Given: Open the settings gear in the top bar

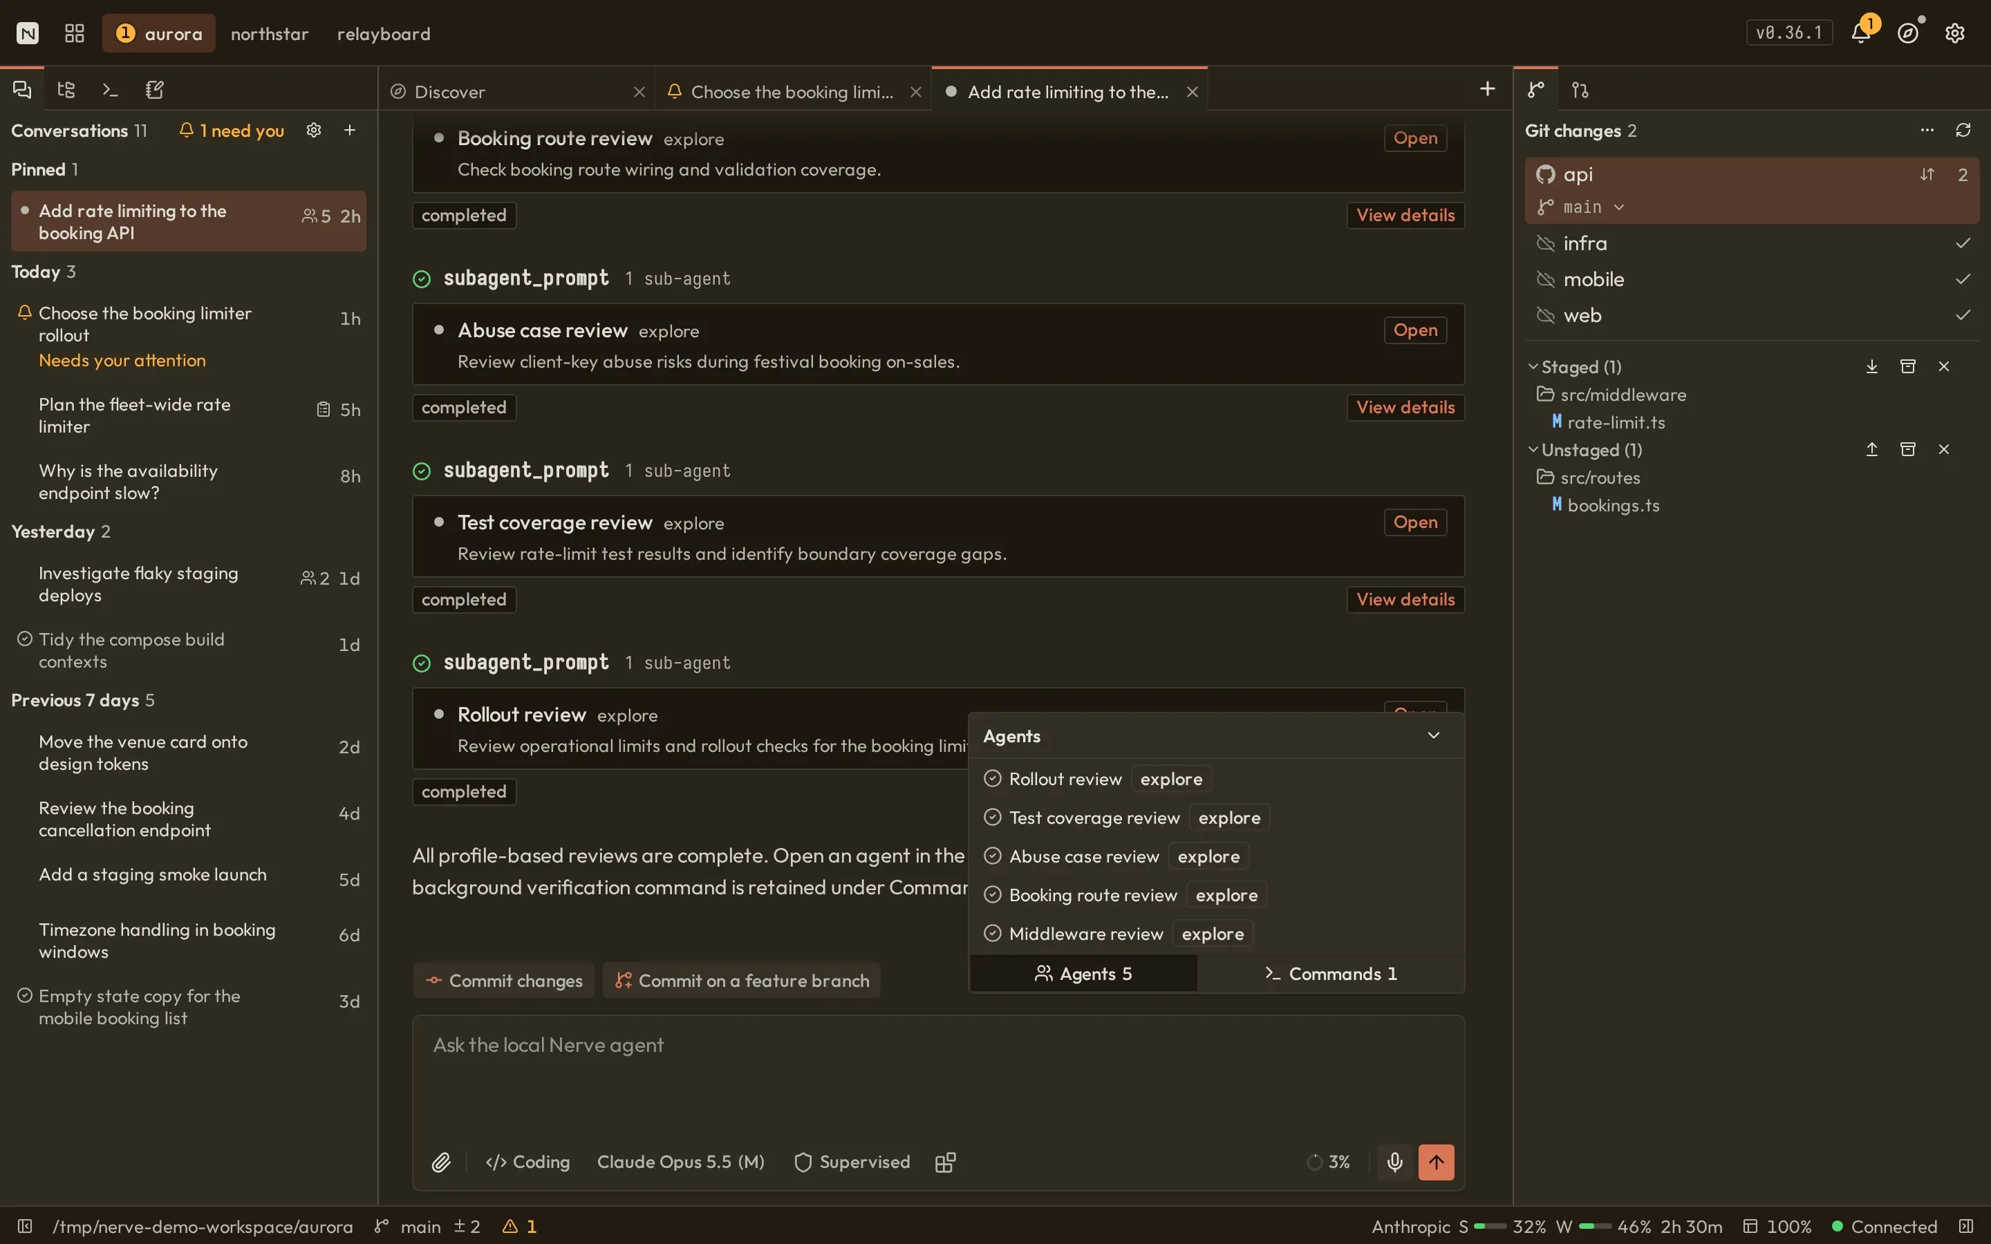Looking at the screenshot, I should pyautogui.click(x=1955, y=33).
